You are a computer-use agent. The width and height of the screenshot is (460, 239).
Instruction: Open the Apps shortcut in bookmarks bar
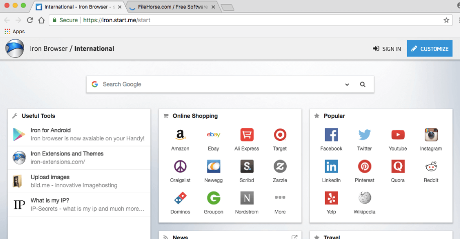click(15, 31)
